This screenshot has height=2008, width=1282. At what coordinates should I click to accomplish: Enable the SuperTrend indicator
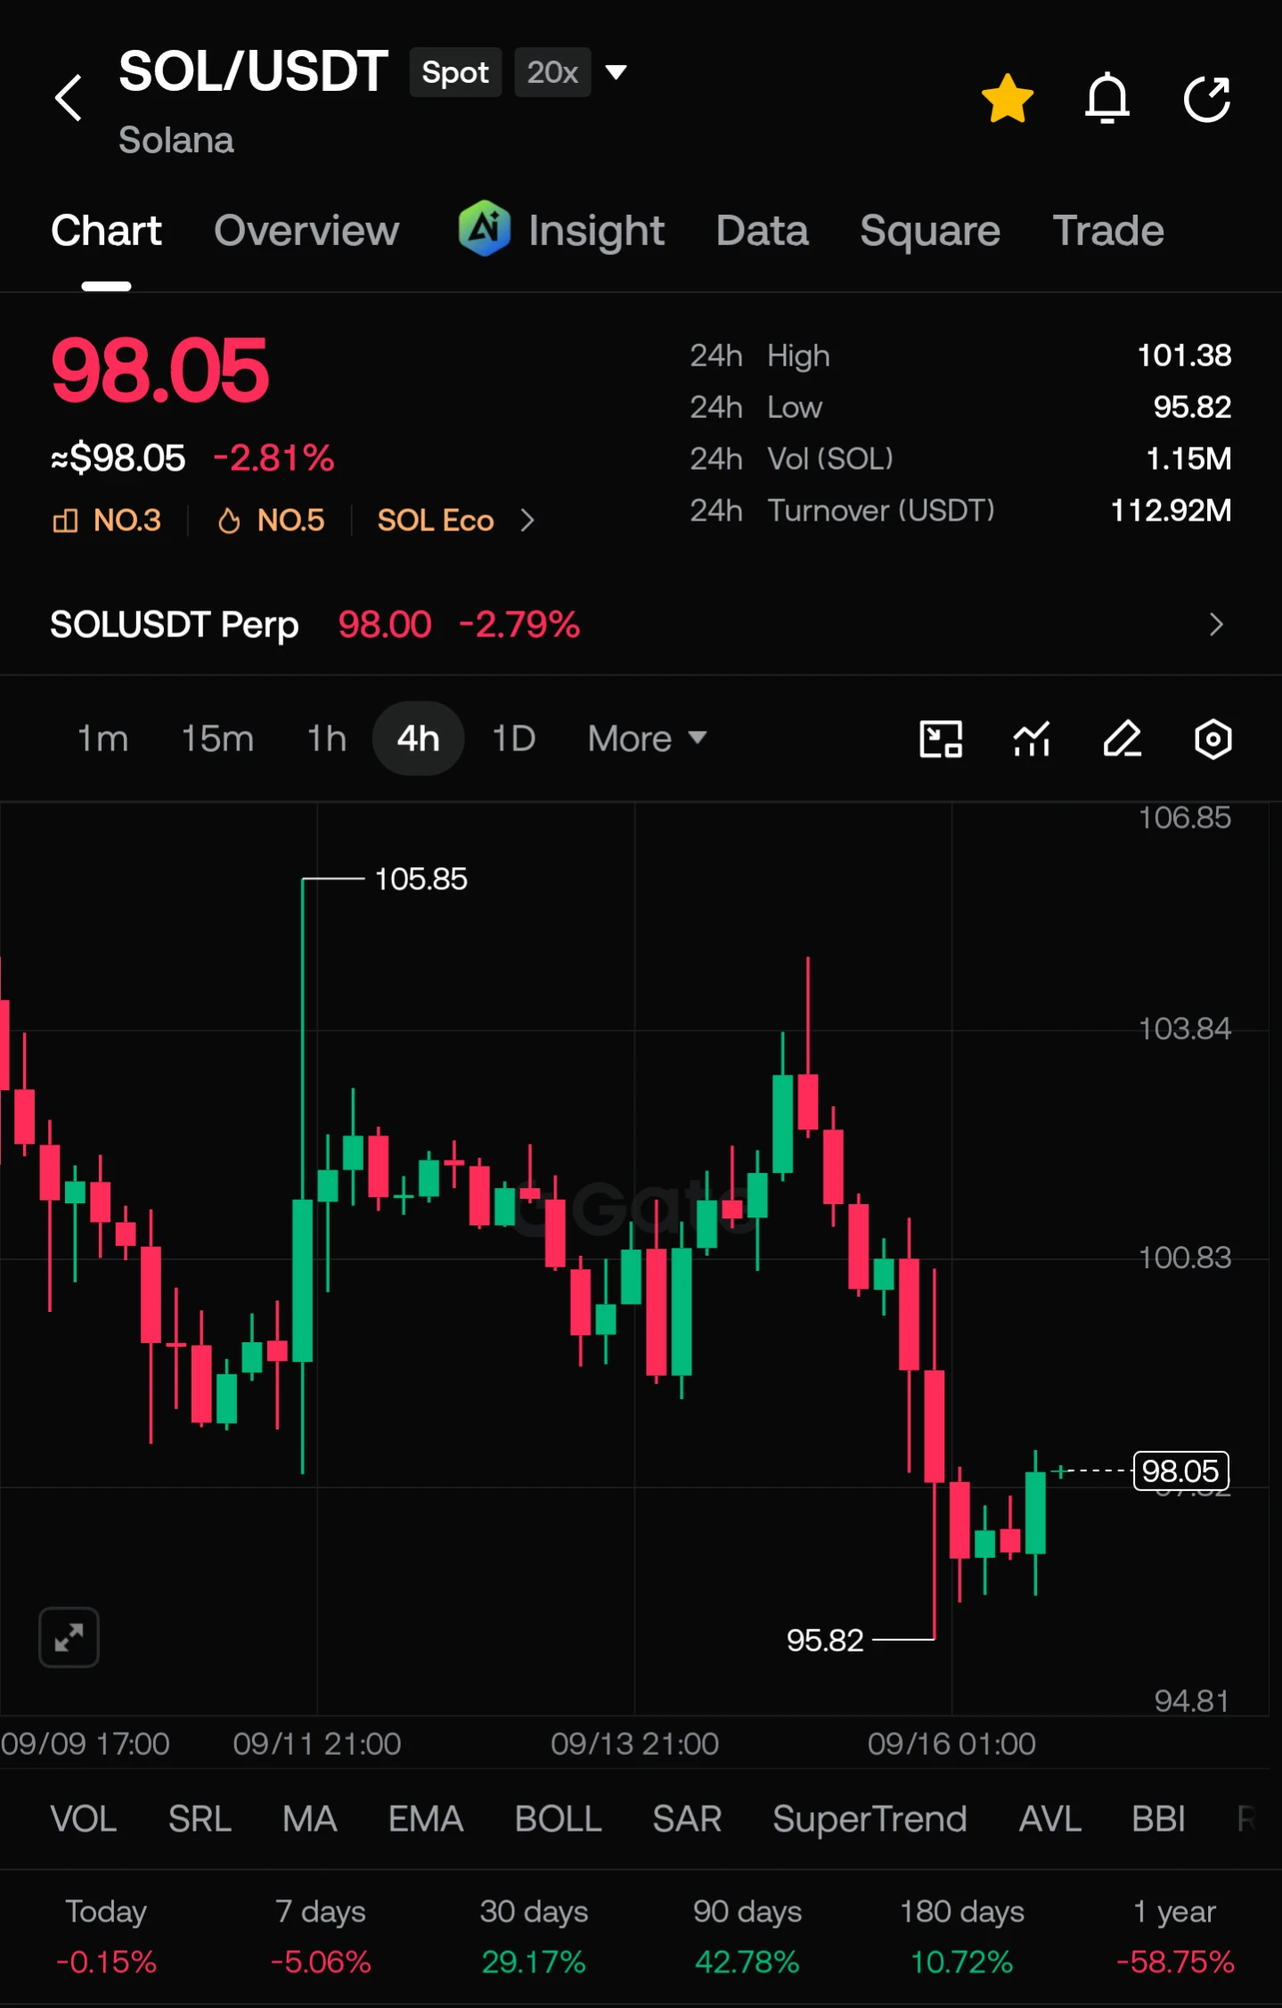coord(870,1819)
